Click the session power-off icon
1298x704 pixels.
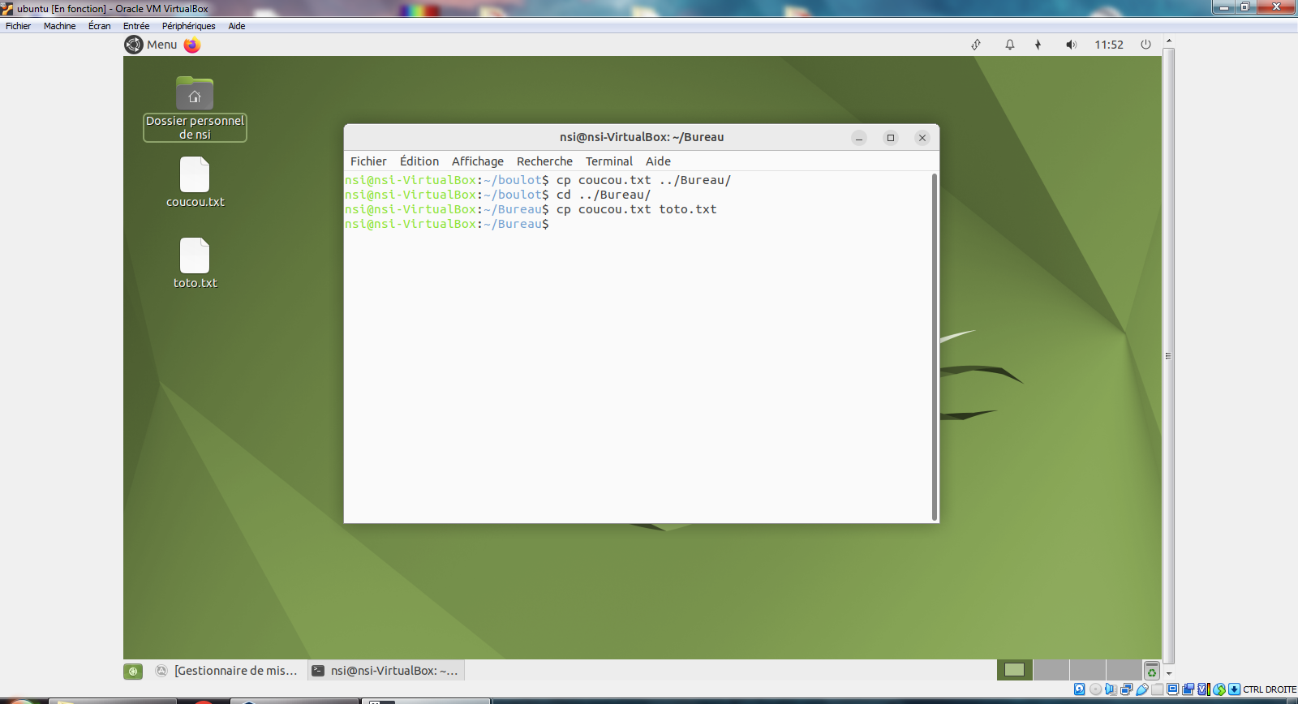coord(1145,45)
